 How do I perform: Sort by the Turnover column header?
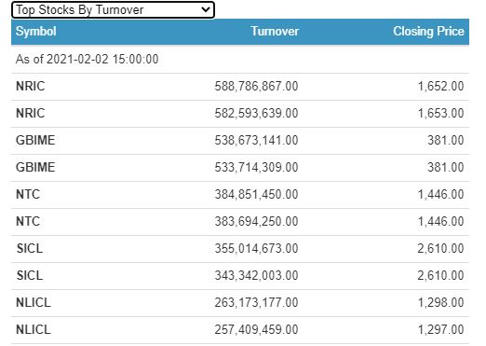(275, 31)
